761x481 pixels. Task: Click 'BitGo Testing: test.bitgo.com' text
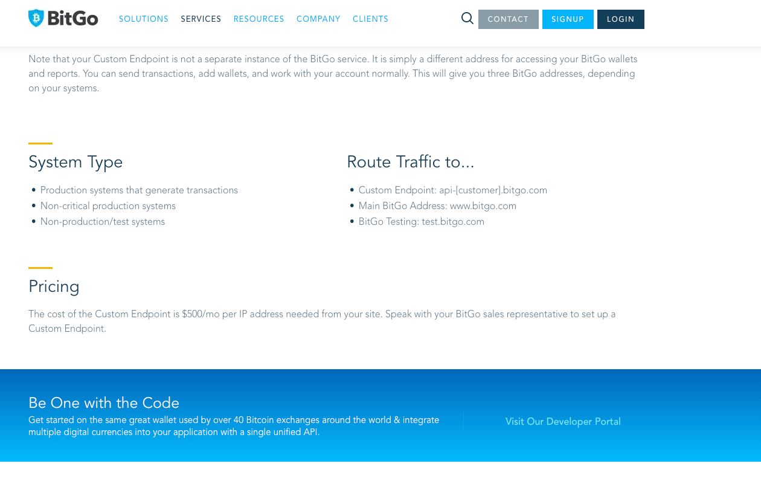[422, 222]
